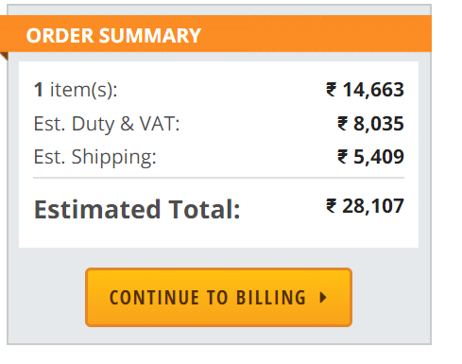This screenshot has width=462, height=364.
Task: Click the Est. Duty & VAT label
Action: [x=107, y=124]
